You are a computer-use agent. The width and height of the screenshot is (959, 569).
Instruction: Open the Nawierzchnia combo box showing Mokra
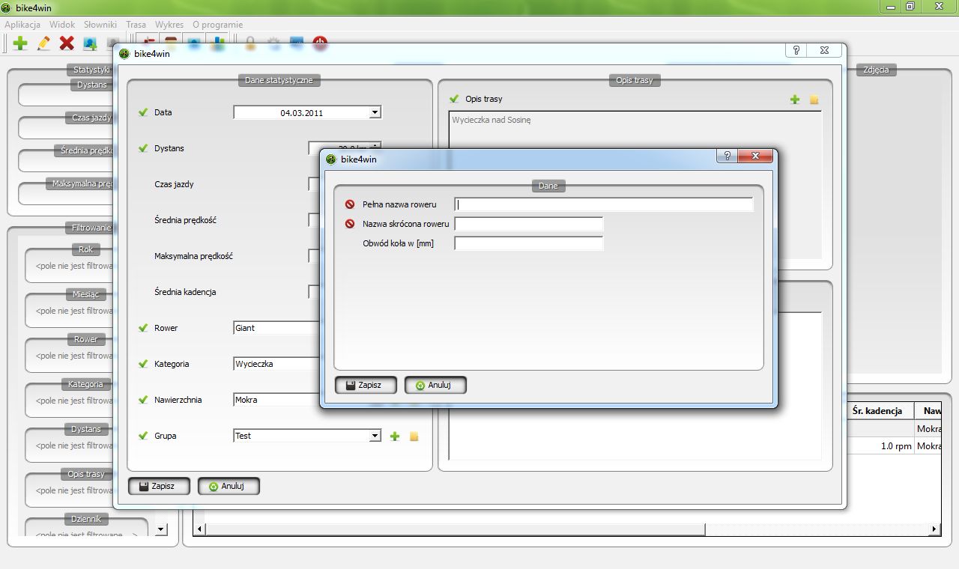pos(276,400)
